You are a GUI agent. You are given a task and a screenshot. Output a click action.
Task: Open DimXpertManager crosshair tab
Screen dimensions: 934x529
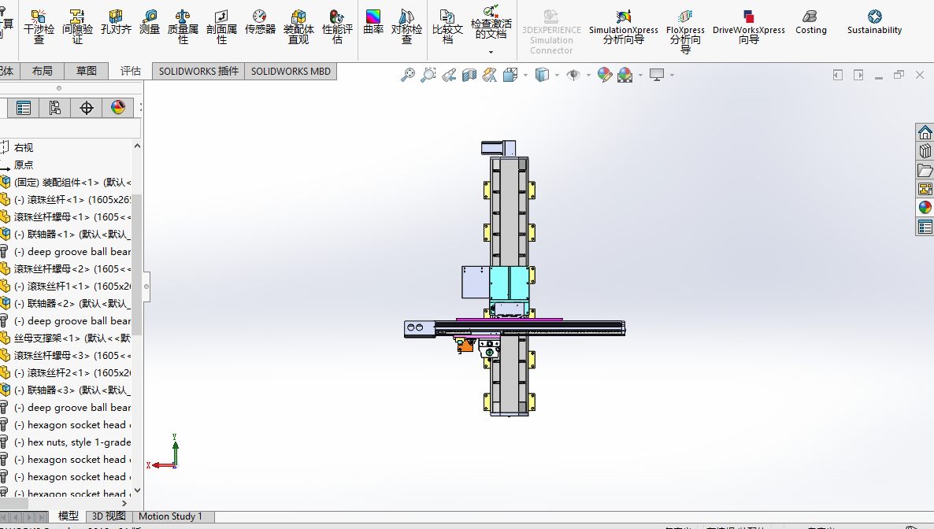(87, 108)
